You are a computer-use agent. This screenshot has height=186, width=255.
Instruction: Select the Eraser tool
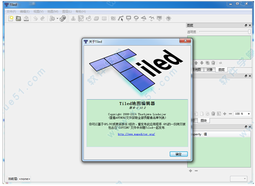pyautogui.click(x=97, y=18)
